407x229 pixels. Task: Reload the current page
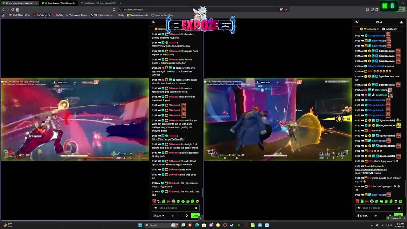click(13, 10)
